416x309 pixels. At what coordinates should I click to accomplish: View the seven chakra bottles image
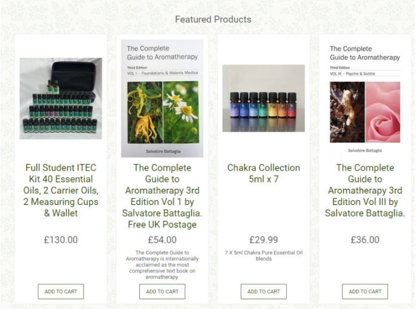point(264,98)
